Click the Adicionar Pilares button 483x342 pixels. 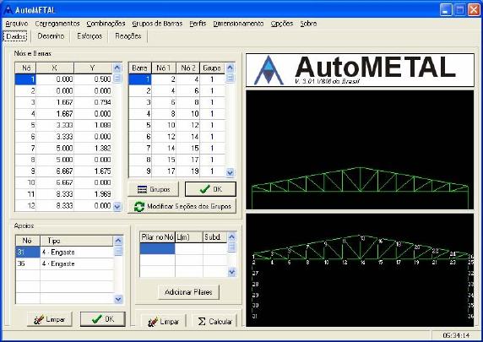pos(188,292)
